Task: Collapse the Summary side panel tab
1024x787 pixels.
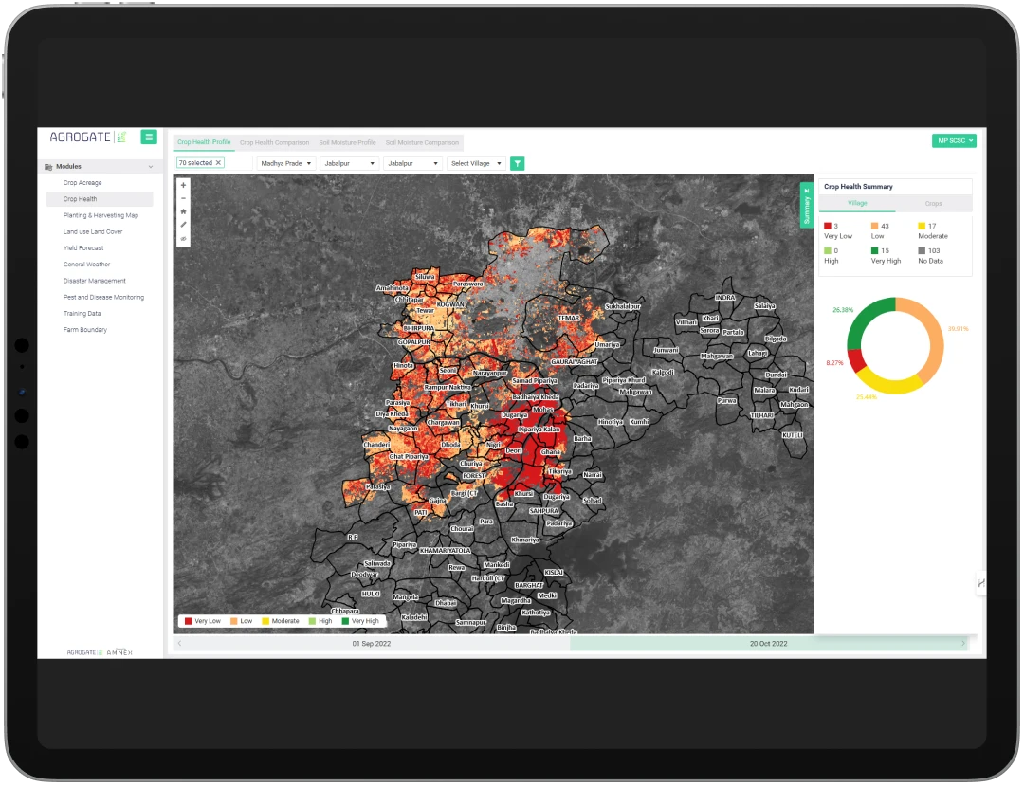Action: pyautogui.click(x=807, y=205)
